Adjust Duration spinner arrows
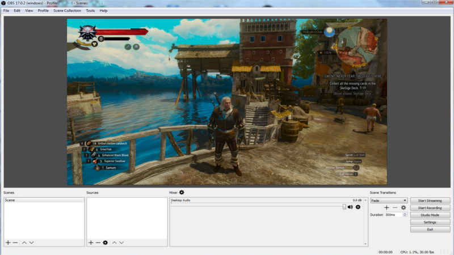 (x=405, y=215)
